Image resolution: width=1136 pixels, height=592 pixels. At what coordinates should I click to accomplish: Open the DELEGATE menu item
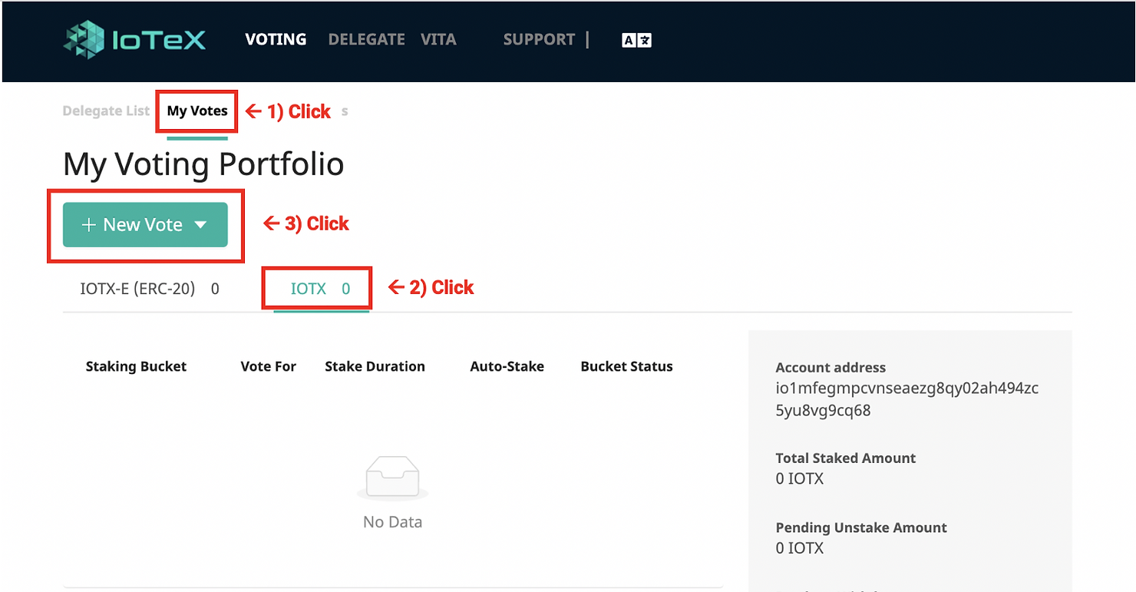pos(366,39)
